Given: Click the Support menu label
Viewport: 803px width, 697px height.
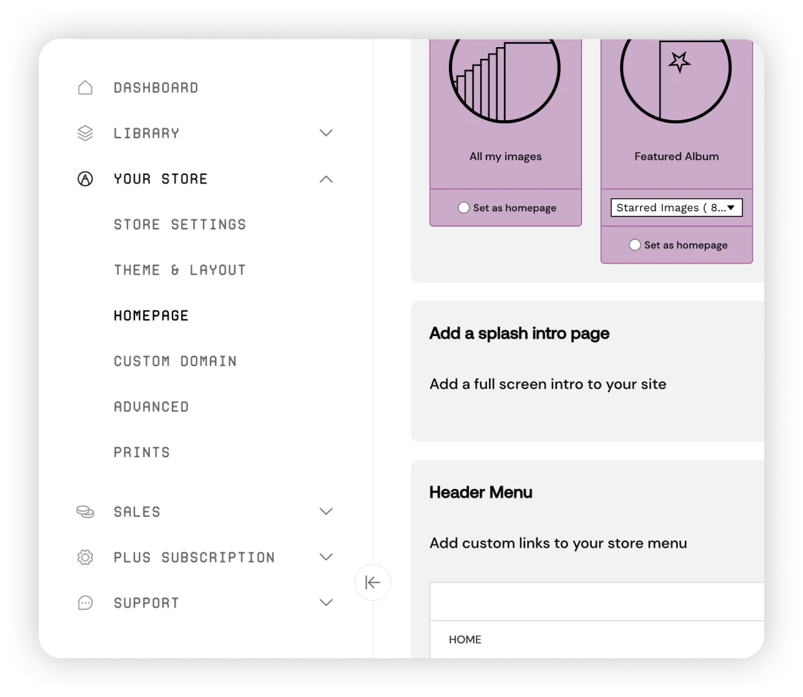Looking at the screenshot, I should 147,603.
